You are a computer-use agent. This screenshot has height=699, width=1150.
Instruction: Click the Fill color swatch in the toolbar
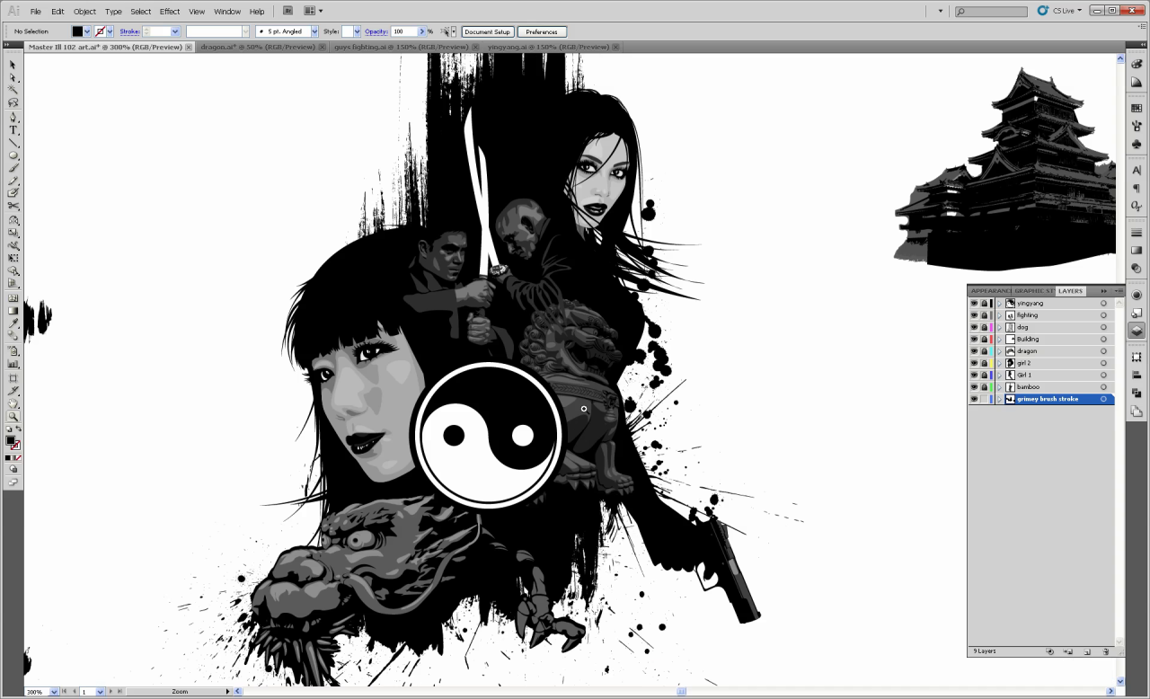coord(78,31)
